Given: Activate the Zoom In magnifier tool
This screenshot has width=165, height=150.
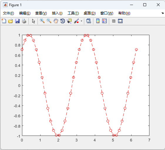Looking at the screenshot, I should coord(42,21).
